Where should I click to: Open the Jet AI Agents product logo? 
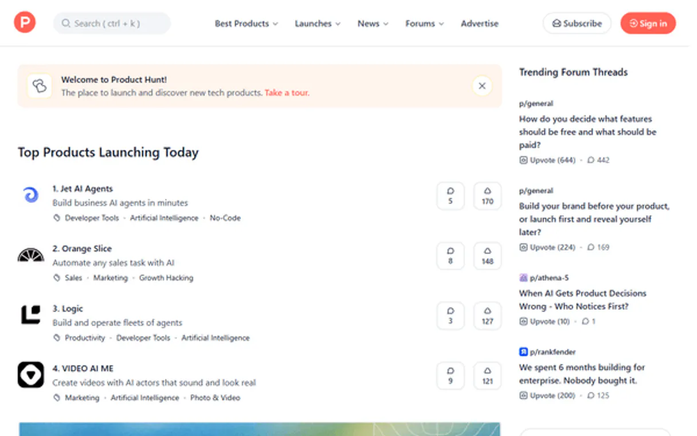click(x=30, y=195)
